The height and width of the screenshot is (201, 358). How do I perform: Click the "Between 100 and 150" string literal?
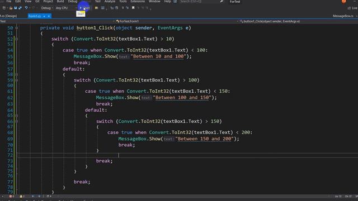point(182,98)
